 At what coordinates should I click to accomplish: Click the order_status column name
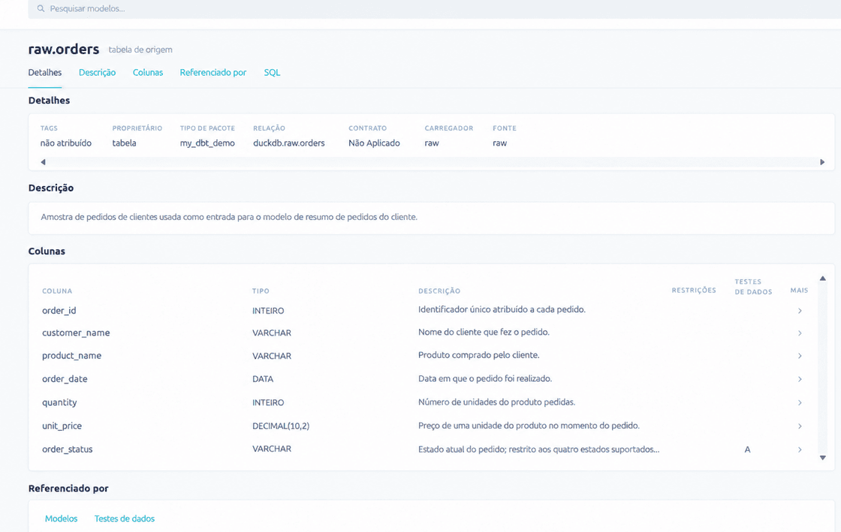click(x=68, y=449)
